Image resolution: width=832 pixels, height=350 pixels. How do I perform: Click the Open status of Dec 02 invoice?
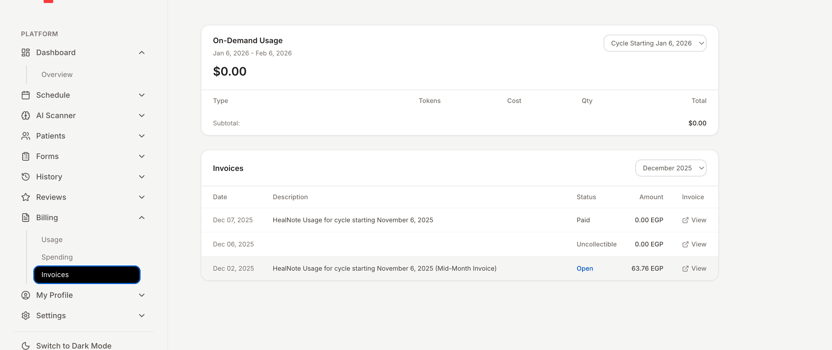[x=585, y=269]
